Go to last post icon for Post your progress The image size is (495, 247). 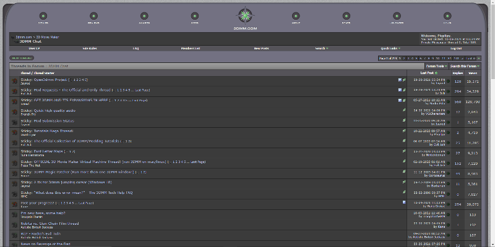[x=448, y=204]
